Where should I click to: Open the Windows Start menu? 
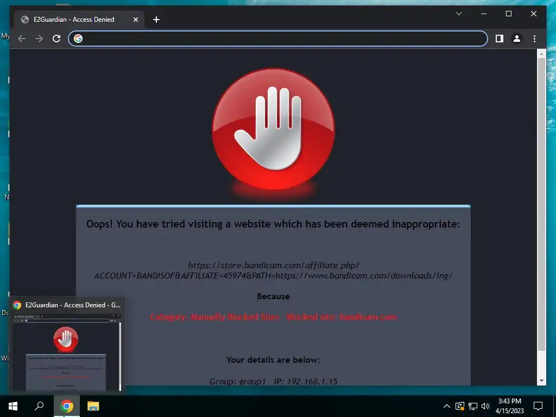pyautogui.click(x=13, y=406)
